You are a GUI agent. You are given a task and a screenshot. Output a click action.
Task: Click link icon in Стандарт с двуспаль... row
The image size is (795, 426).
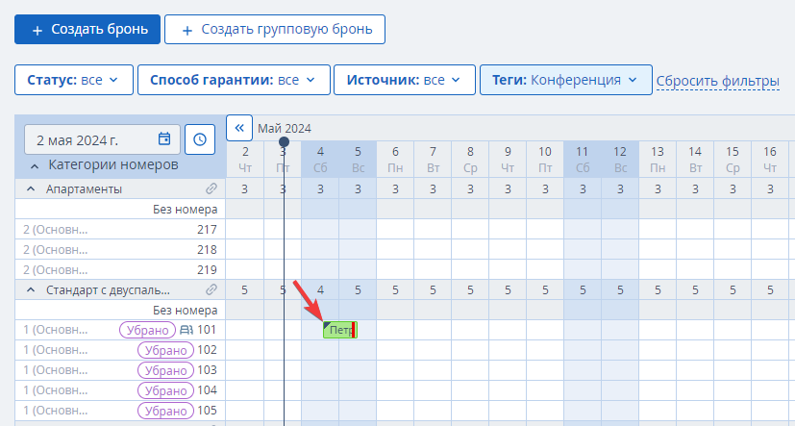tap(211, 290)
